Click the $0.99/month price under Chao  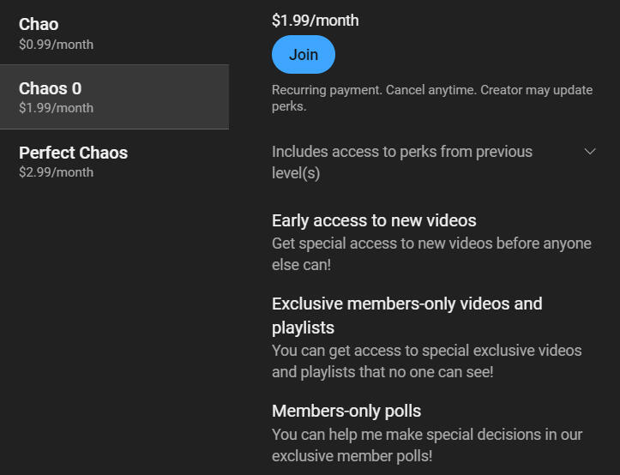(x=57, y=45)
